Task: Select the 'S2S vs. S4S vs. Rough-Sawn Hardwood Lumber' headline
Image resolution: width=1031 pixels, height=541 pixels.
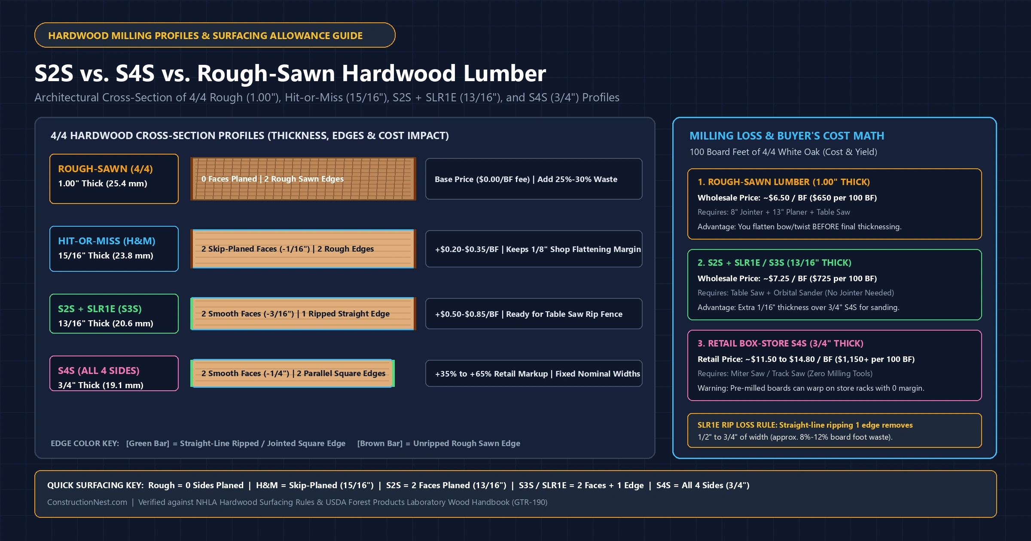Action: [290, 73]
